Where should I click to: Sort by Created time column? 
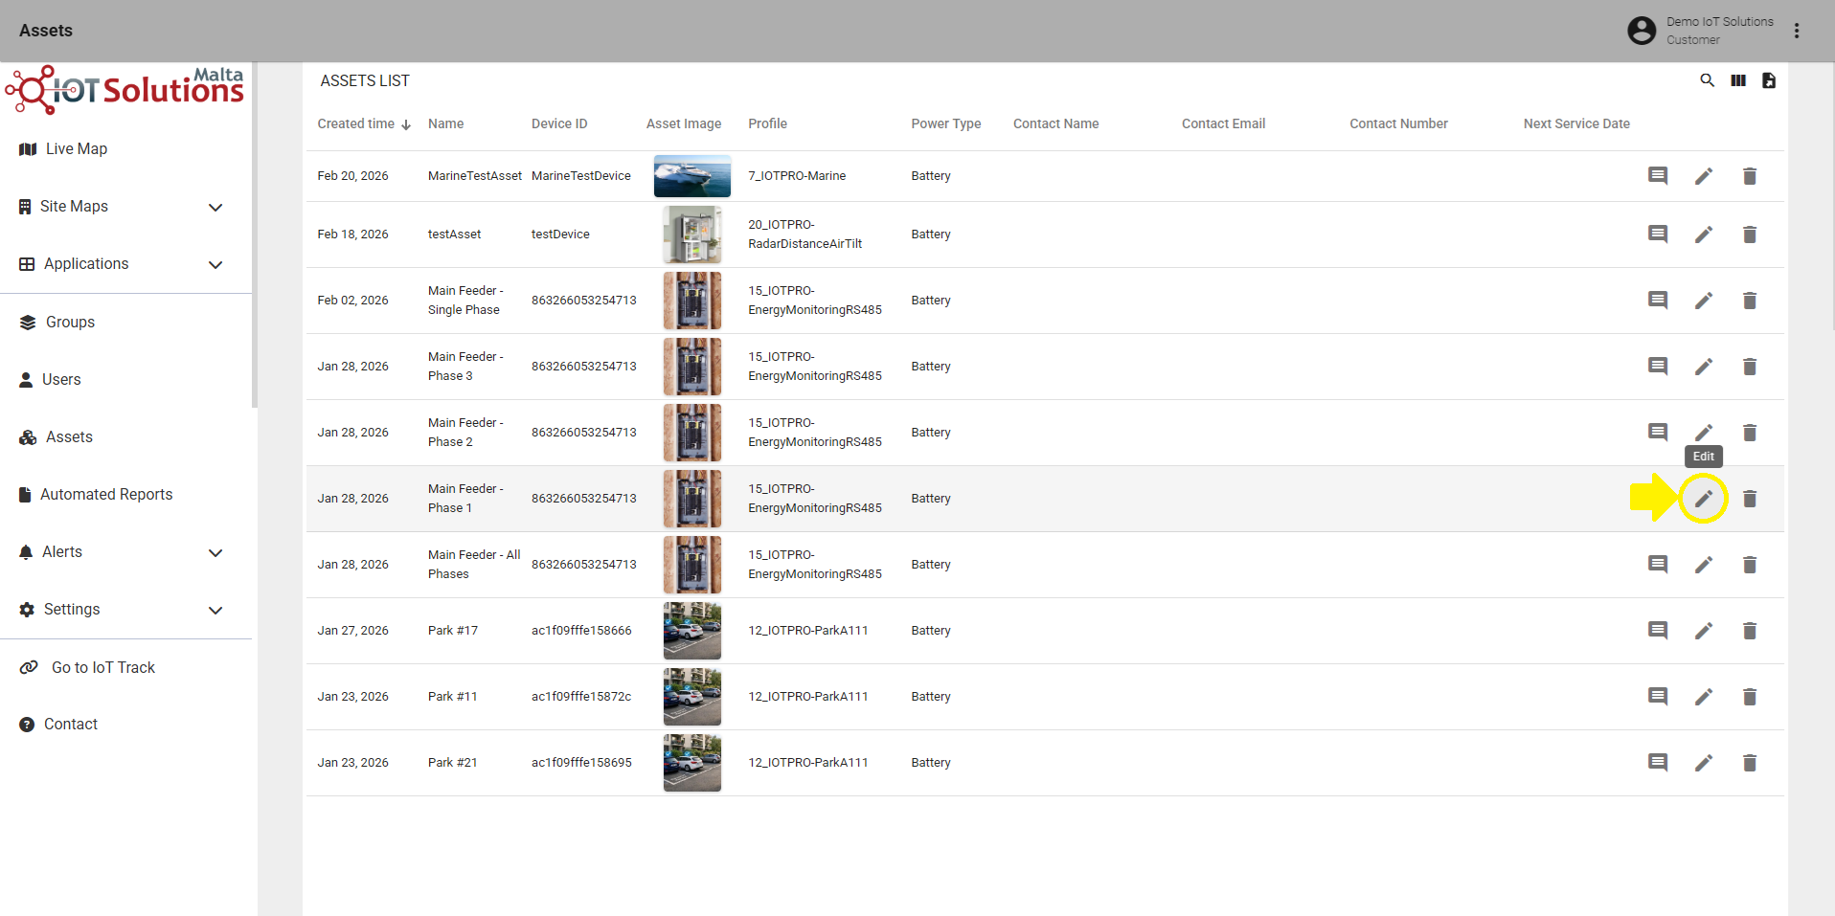click(364, 123)
